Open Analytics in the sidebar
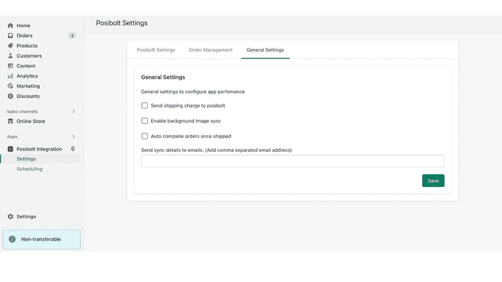The width and height of the screenshot is (502, 282). tap(27, 76)
